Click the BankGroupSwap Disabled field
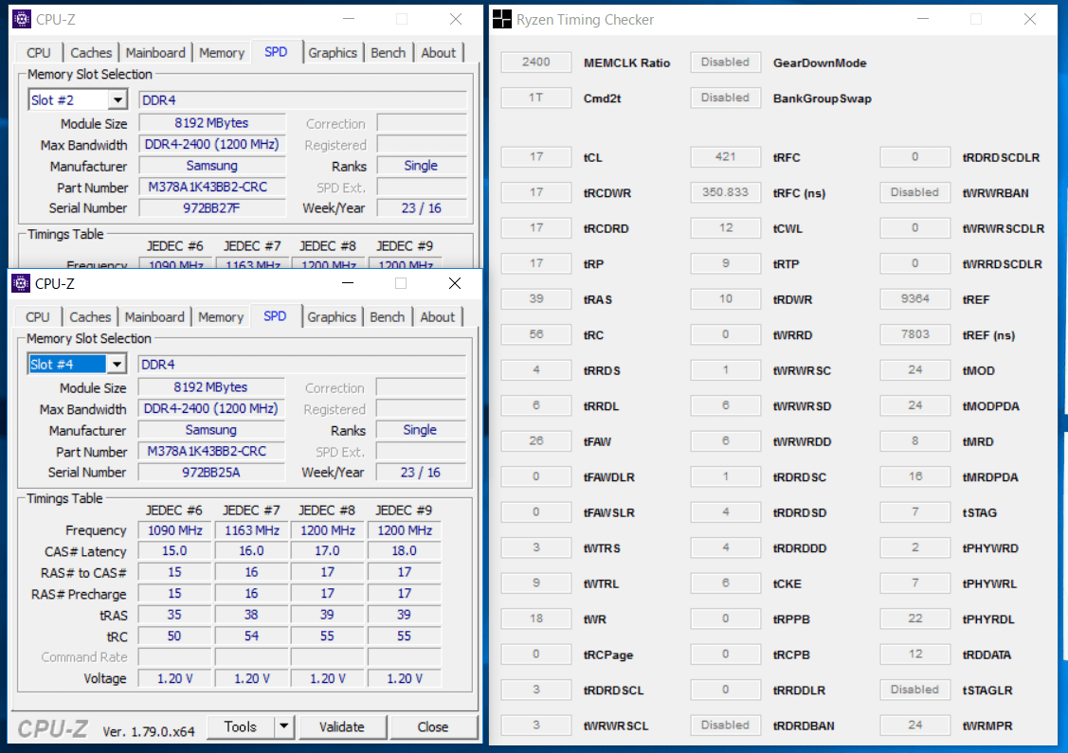This screenshot has height=753, width=1068. point(725,98)
